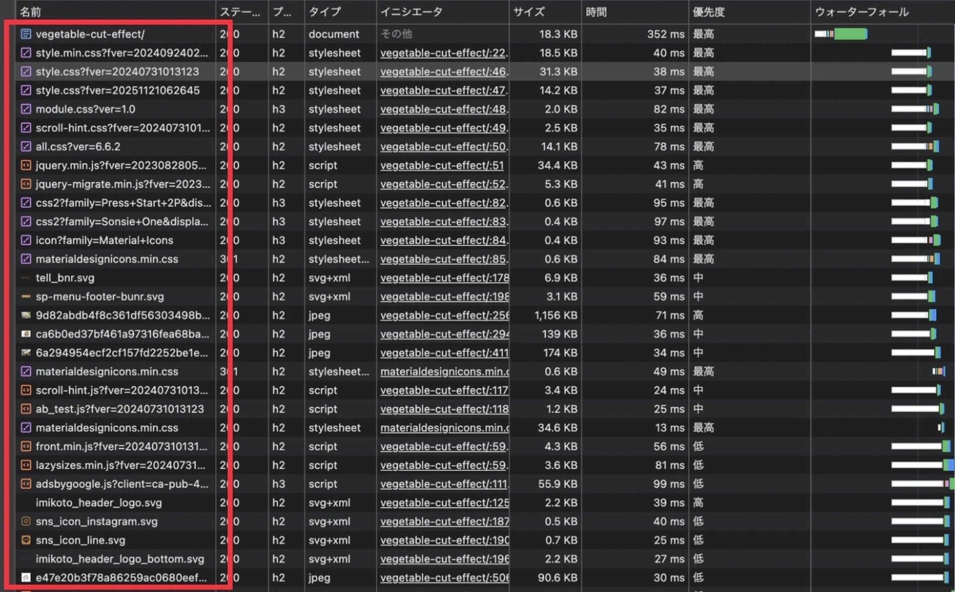955x592 pixels.
Task: Click the Instagram icon beside sns_icon_instagram.svg
Action: click(x=26, y=522)
